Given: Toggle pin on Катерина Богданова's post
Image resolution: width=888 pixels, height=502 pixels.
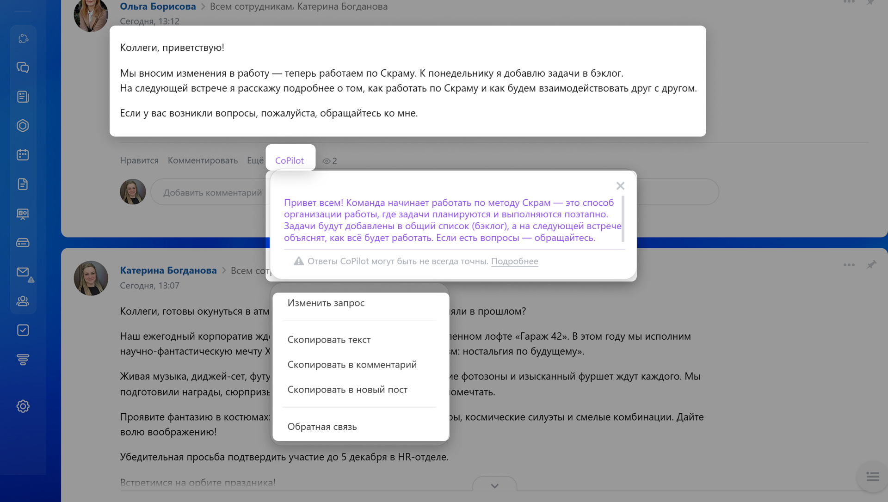Looking at the screenshot, I should [871, 265].
